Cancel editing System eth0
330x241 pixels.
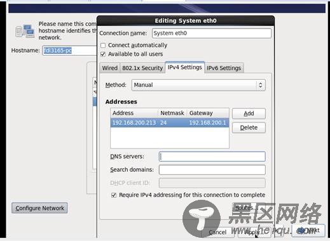tap(217, 232)
